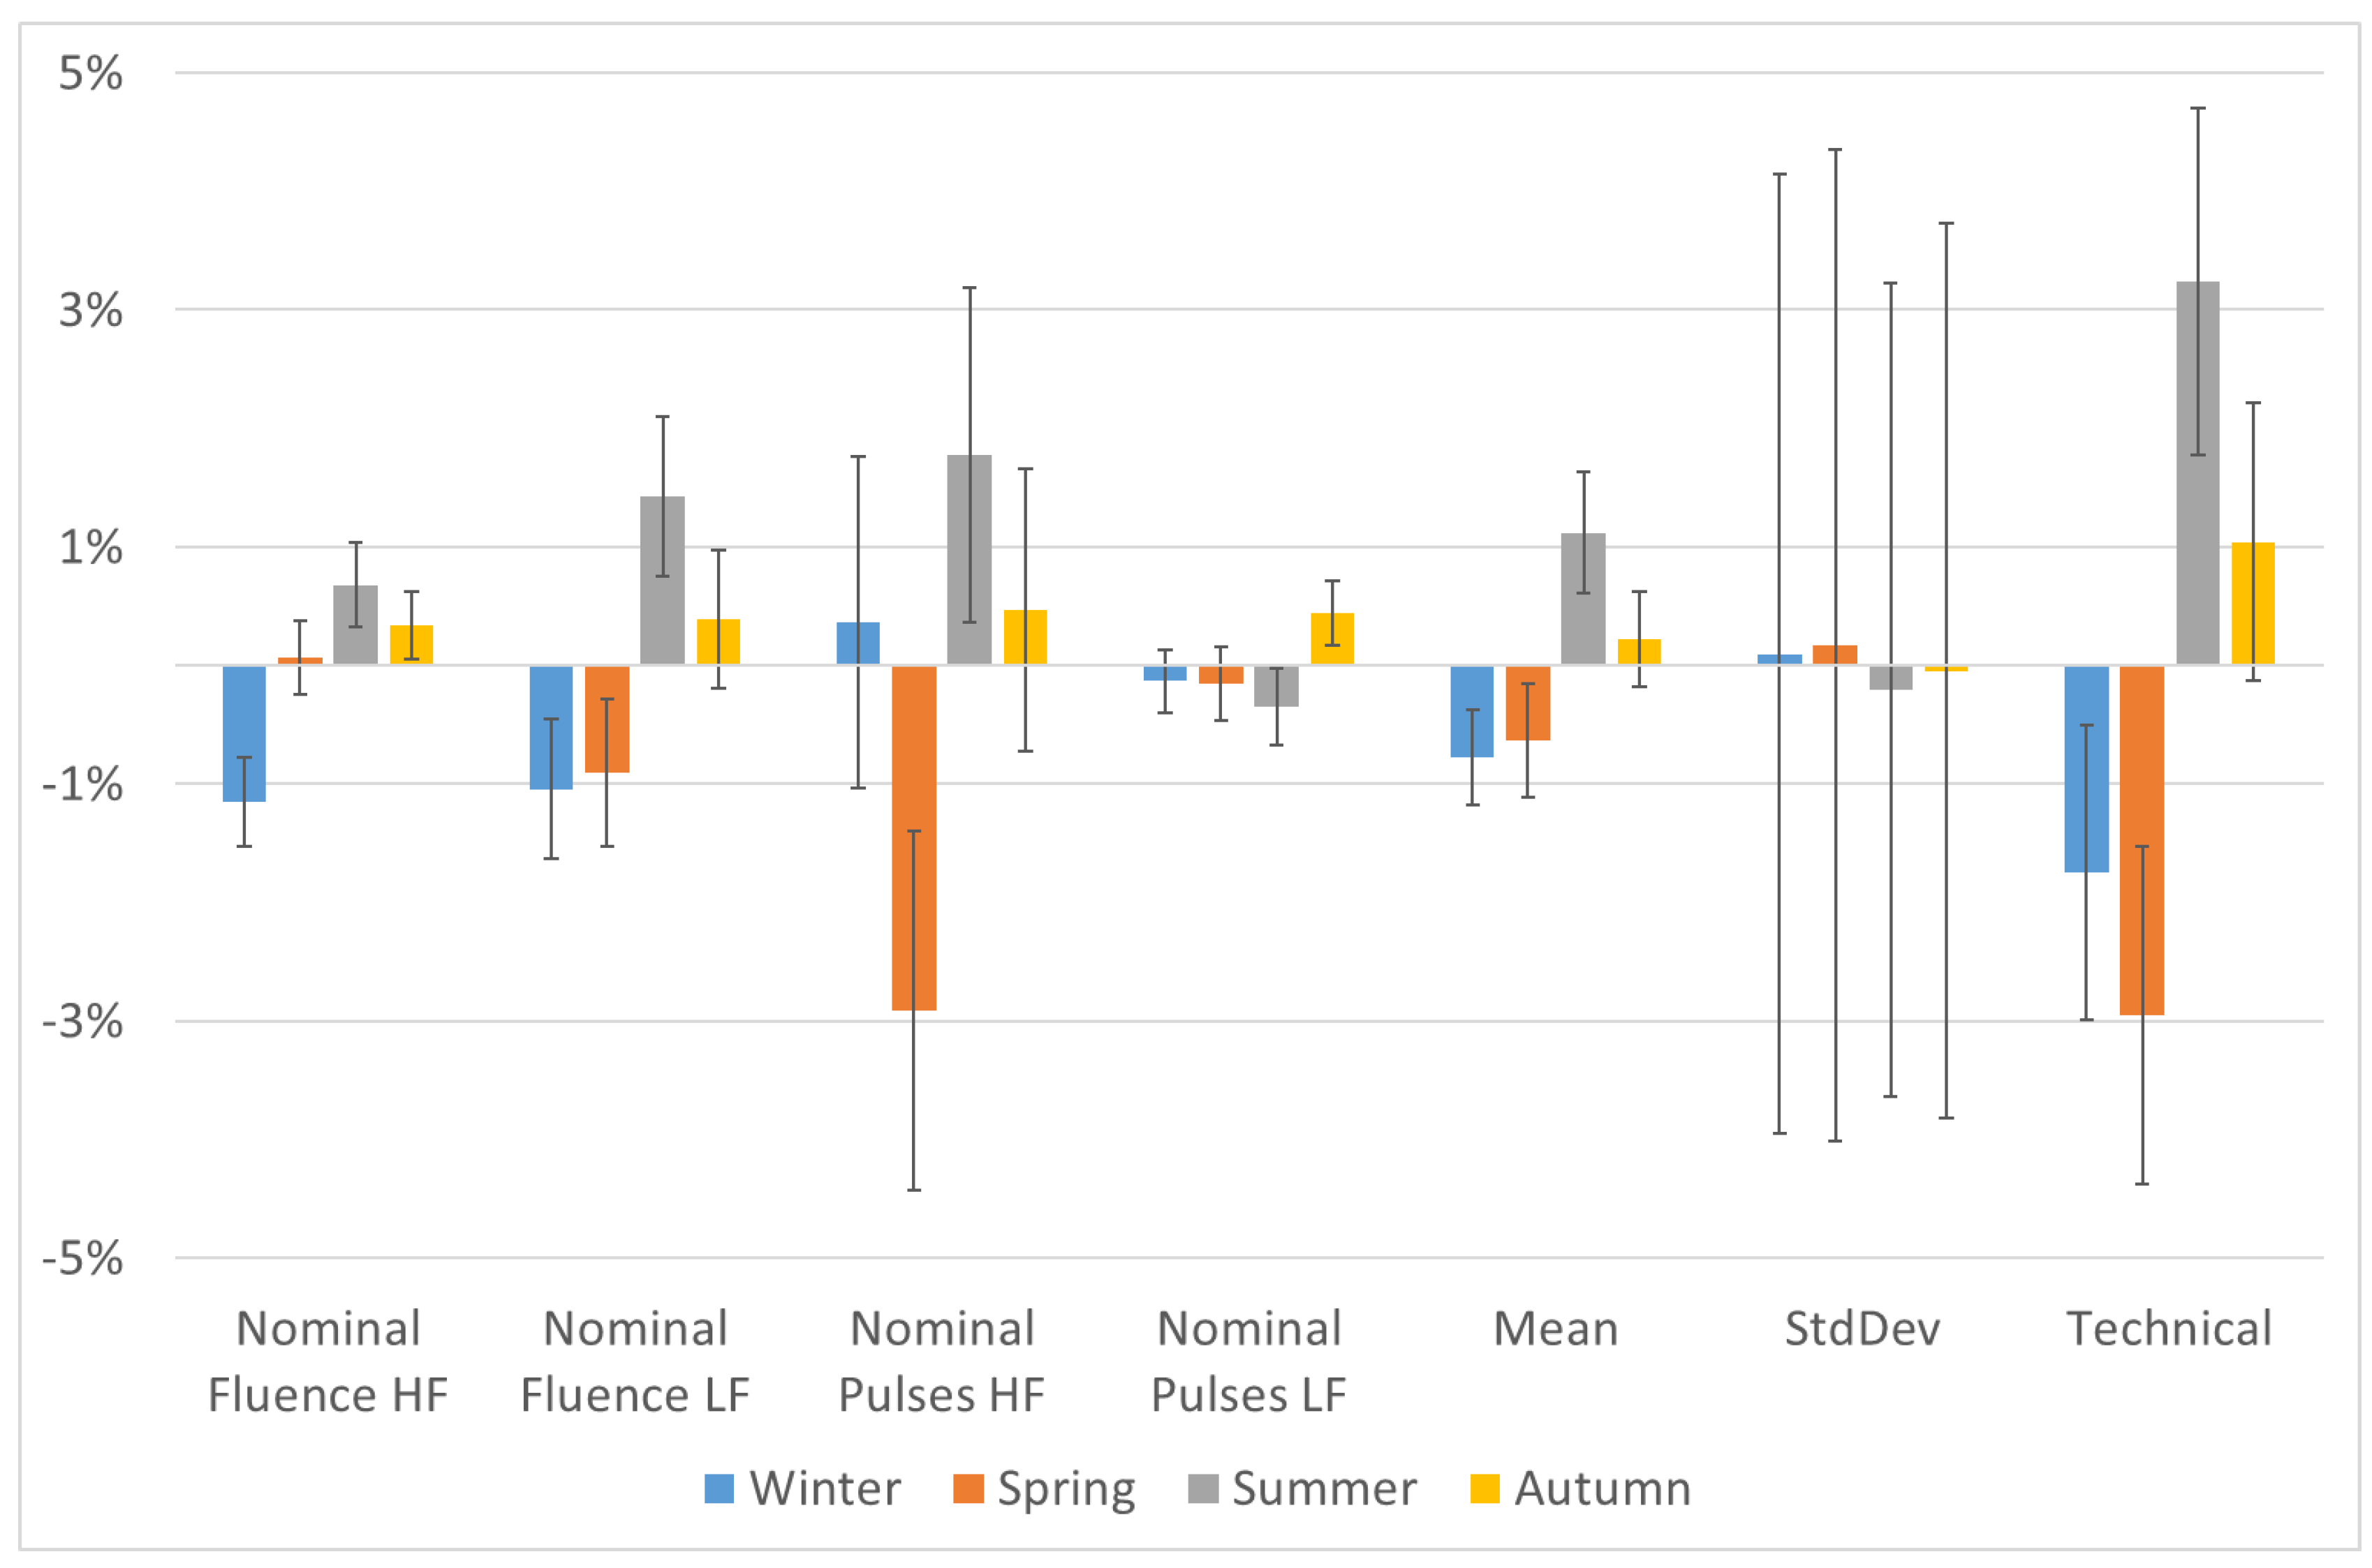Click the Mean category axis label

point(1554,1330)
